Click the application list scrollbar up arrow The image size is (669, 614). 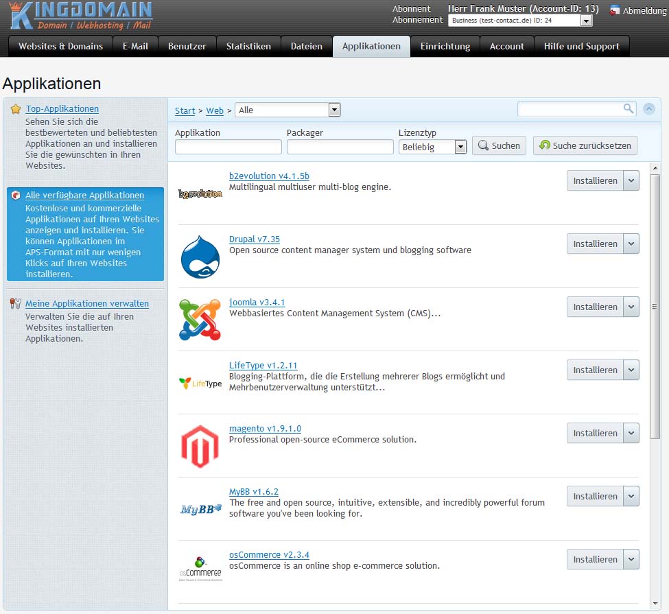[655, 168]
